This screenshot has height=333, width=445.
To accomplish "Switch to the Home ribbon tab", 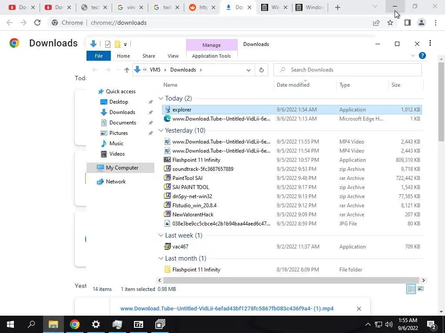I will (x=123, y=56).
